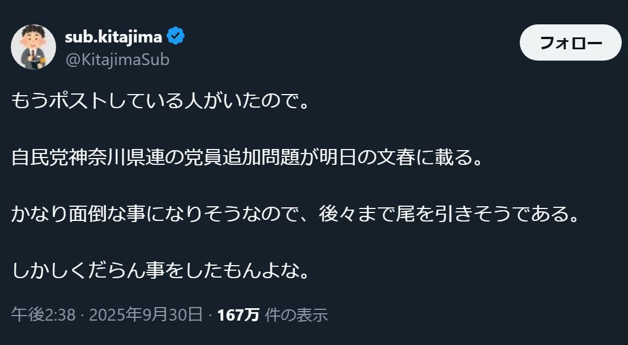Click the first line starting もうポスト
Screen dimensions: 628x345
click(x=161, y=101)
